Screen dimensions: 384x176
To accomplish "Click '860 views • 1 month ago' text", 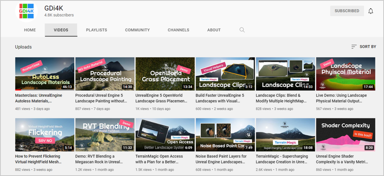I will [335, 170].
